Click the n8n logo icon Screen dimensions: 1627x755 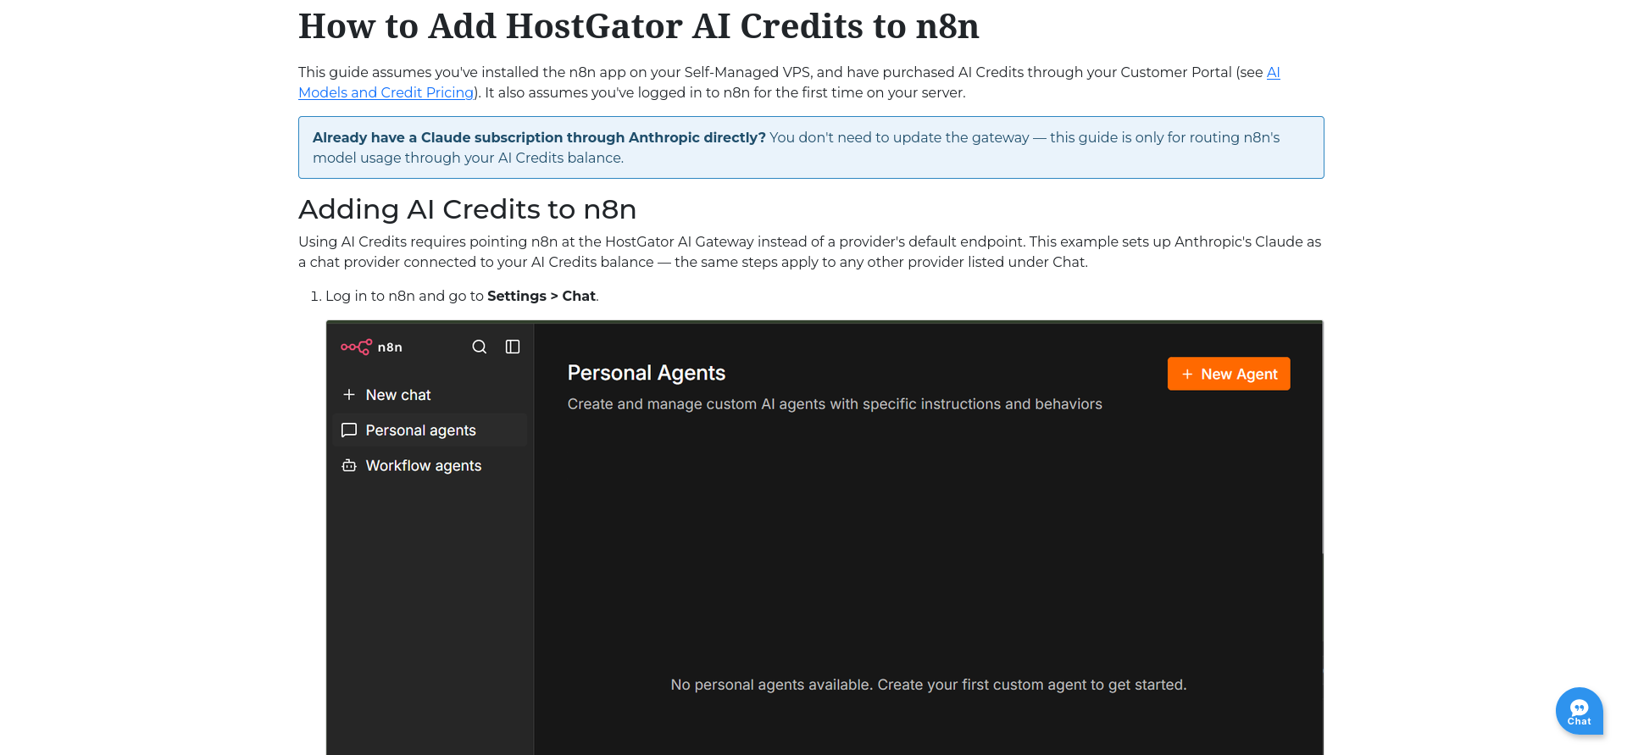(356, 347)
